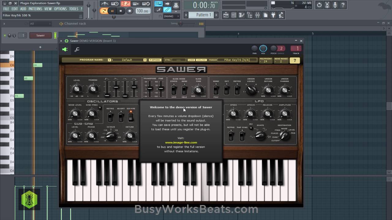Click the one-click audio recording microphone icon
The width and height of the screenshot is (392, 220).
point(335,5)
